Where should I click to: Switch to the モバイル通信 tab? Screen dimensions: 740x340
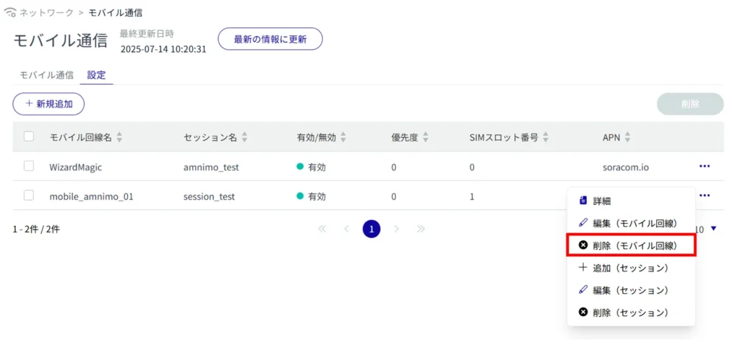(x=46, y=75)
